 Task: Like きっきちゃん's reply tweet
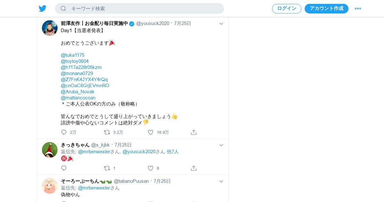pos(150,168)
